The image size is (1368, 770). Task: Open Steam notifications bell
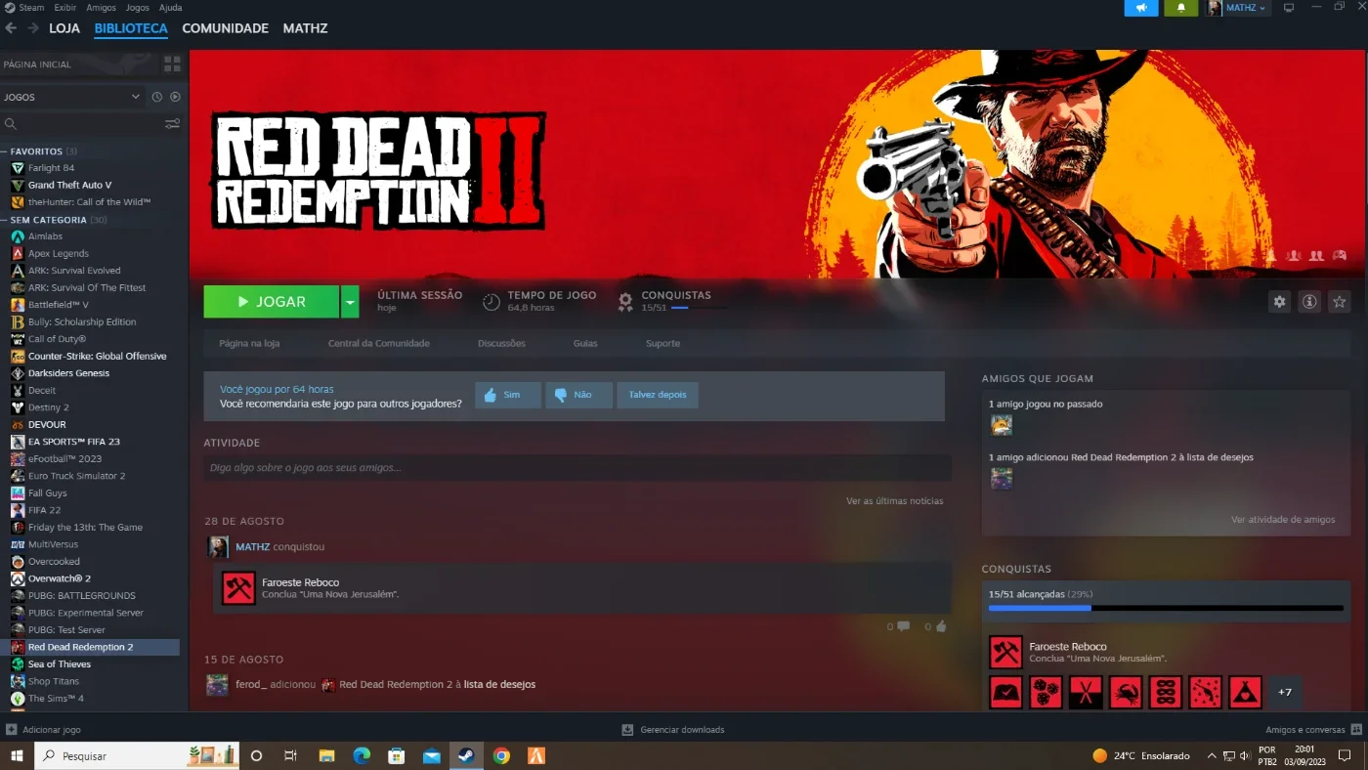[x=1180, y=8]
